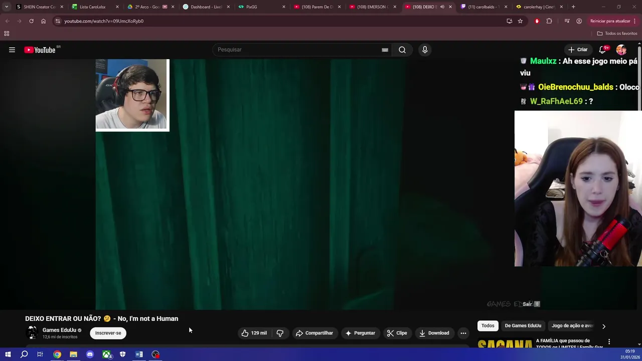Open the YouTube guide hamburger menu
The image size is (642, 361).
(12, 50)
